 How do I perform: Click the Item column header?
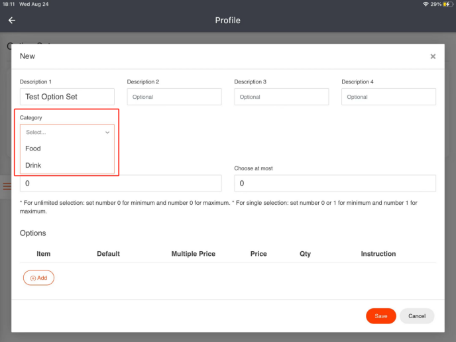(43, 254)
